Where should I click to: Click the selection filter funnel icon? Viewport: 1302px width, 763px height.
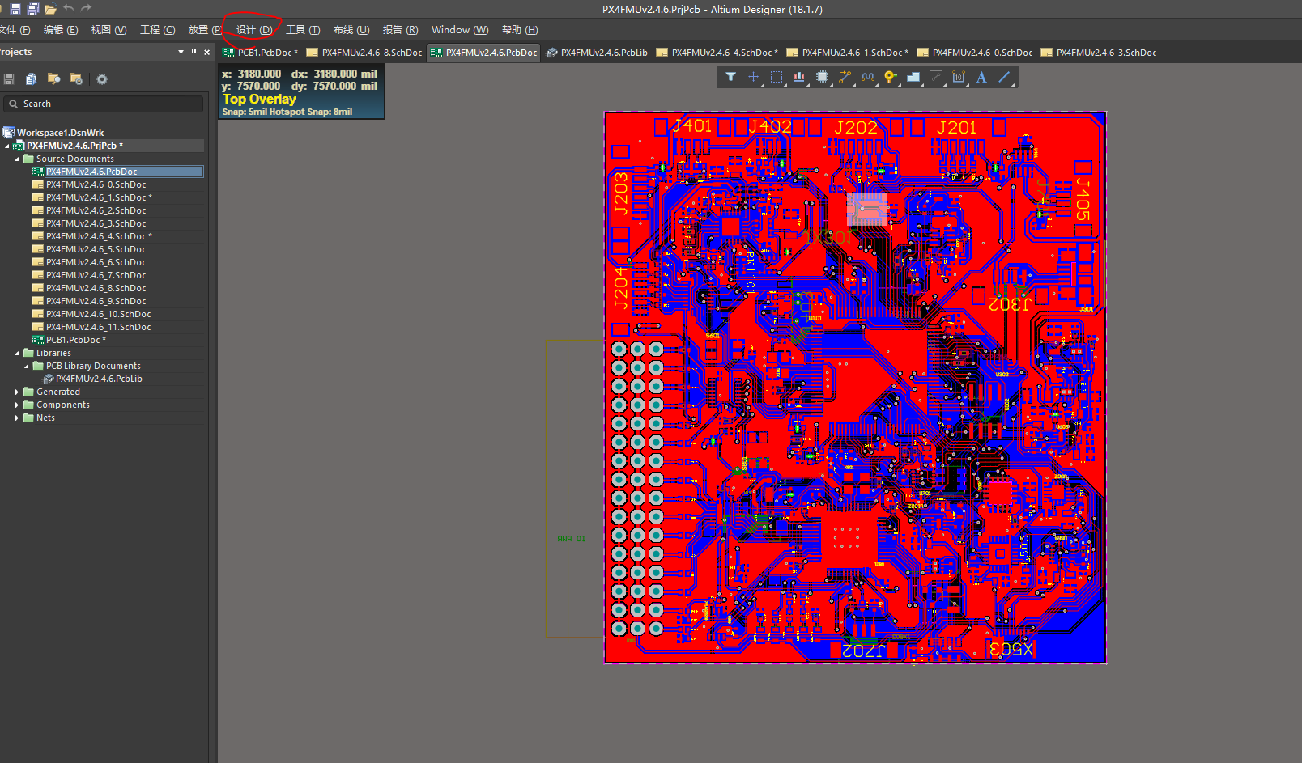click(x=730, y=77)
